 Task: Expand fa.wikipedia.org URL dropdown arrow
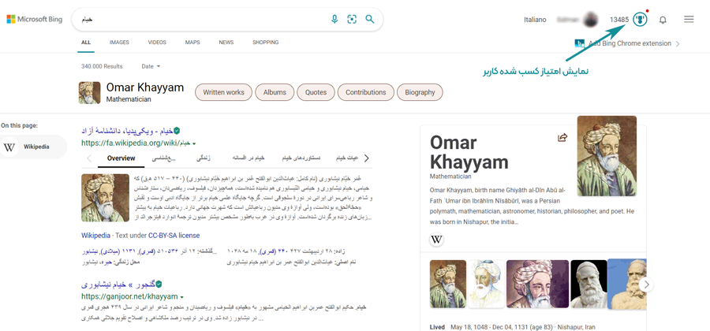(x=194, y=143)
